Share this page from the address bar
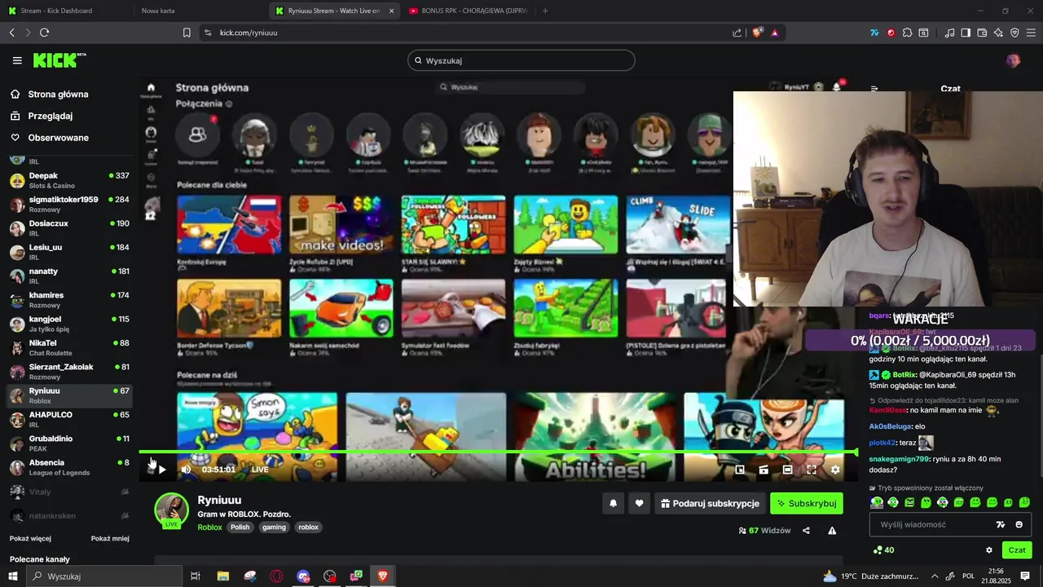The width and height of the screenshot is (1043, 587). 737,33
